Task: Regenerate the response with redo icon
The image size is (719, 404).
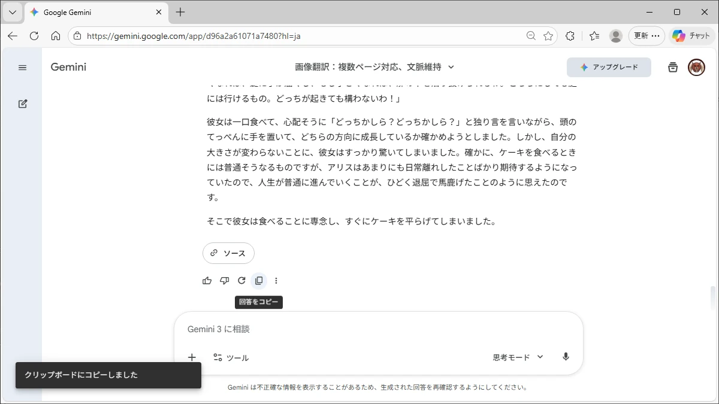Action: pyautogui.click(x=241, y=281)
